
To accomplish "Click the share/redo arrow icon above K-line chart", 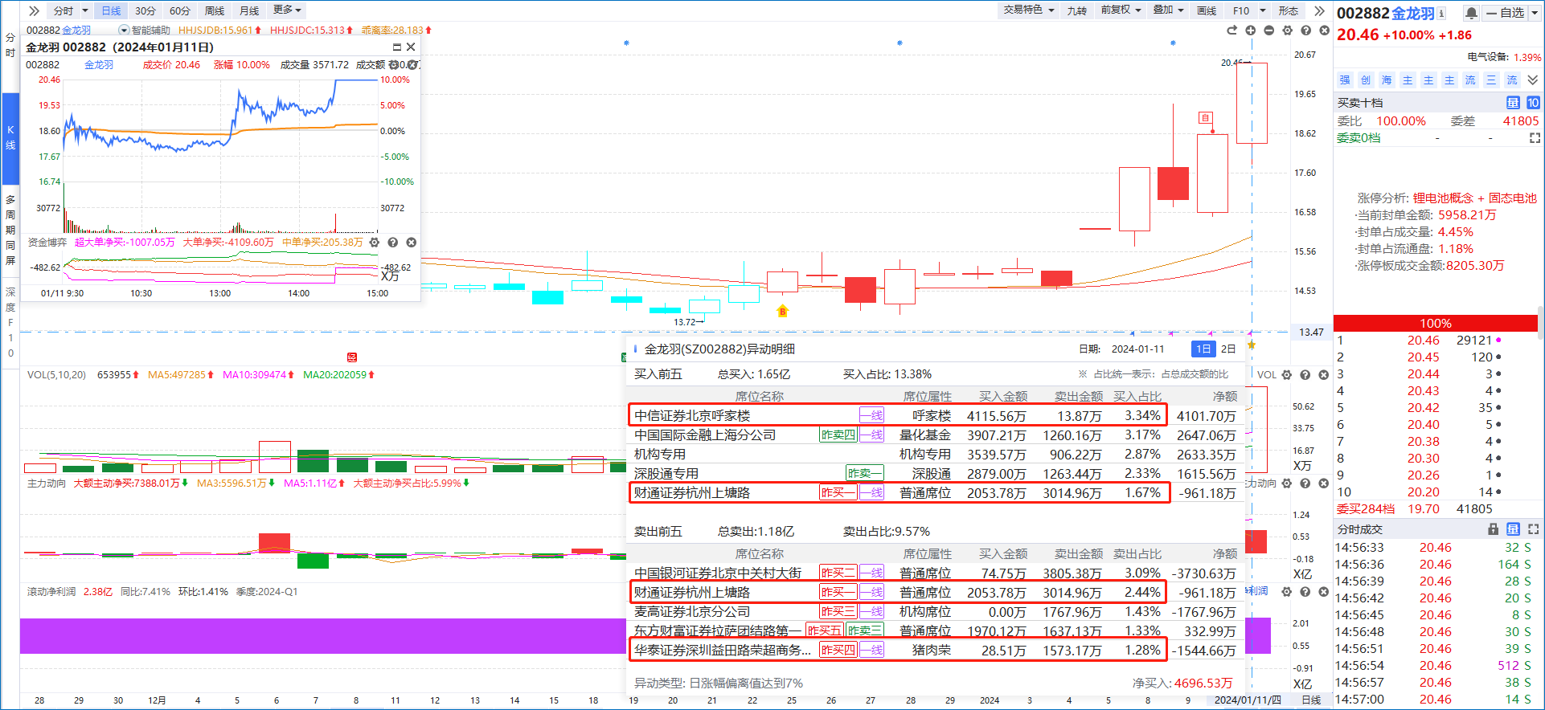I will point(1231,31).
